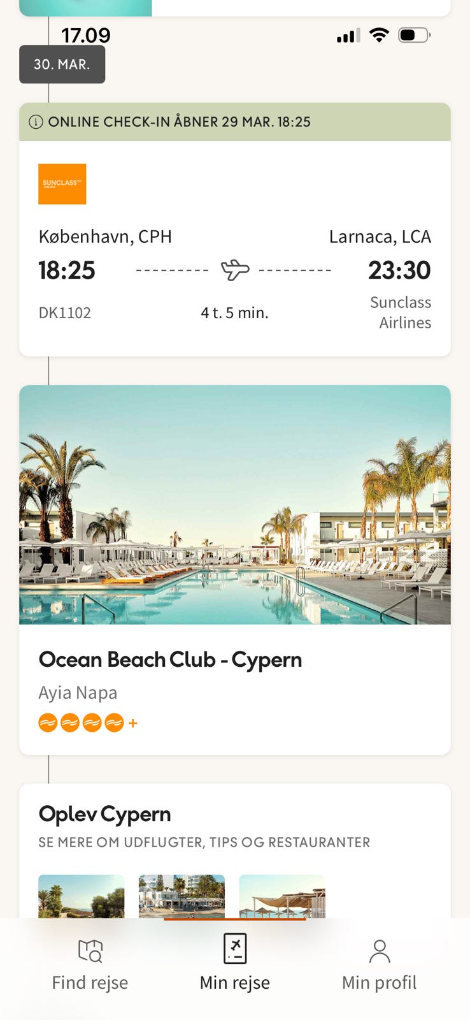Tap the Wi-Fi status icon
This screenshot has width=470, height=1020.
[379, 35]
